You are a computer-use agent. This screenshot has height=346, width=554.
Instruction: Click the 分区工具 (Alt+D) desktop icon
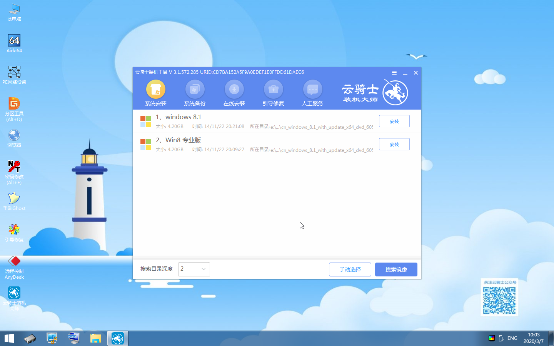[14, 110]
